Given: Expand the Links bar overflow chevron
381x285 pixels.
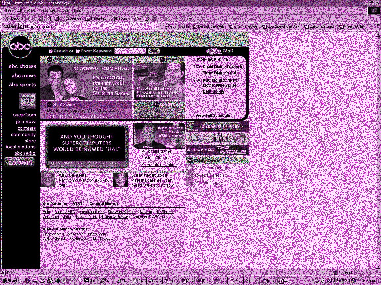Looking at the screenshot, I should point(378,25).
